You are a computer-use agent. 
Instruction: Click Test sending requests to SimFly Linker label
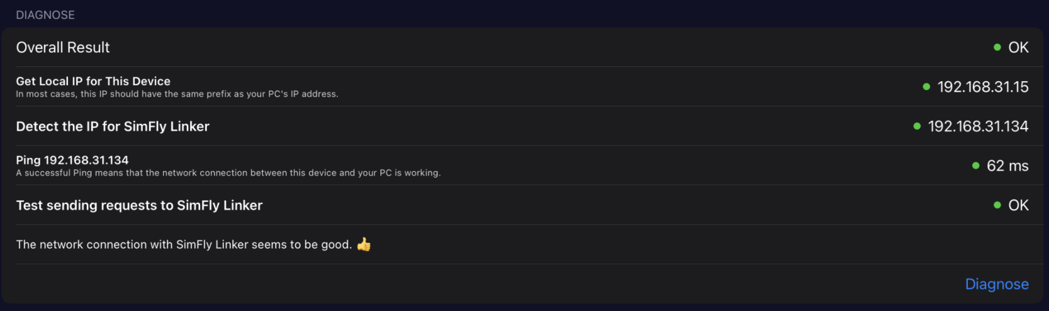(139, 205)
